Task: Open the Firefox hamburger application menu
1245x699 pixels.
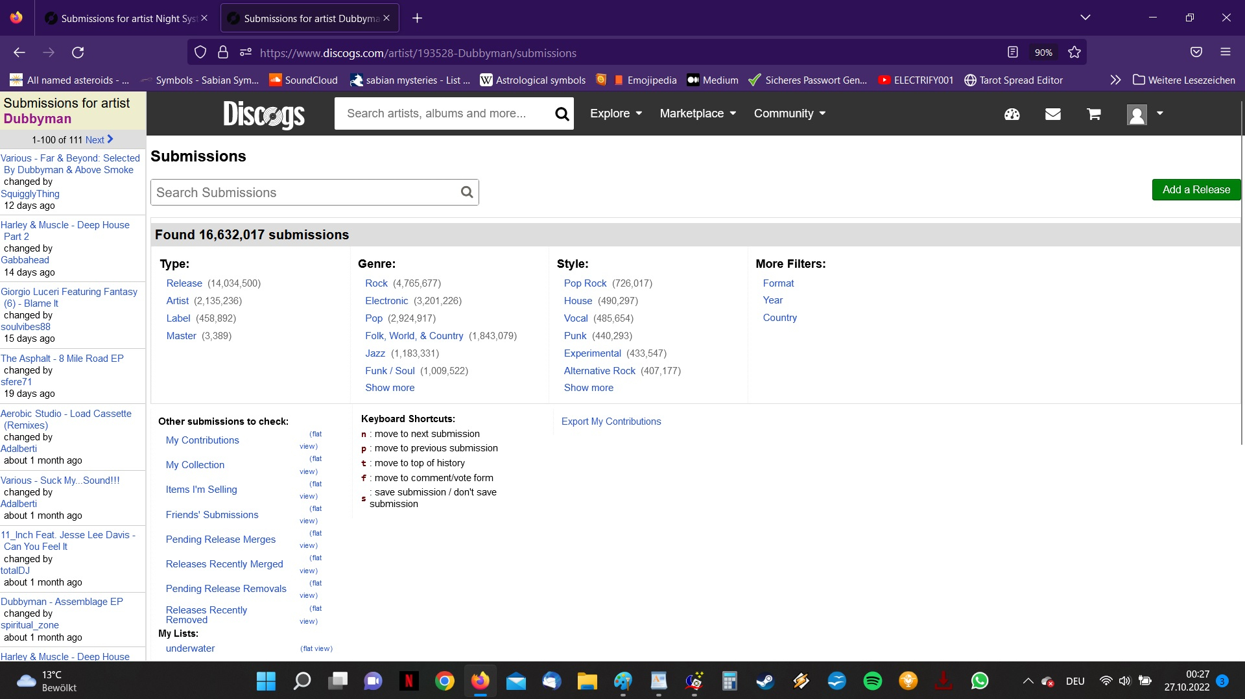Action: [x=1225, y=52]
